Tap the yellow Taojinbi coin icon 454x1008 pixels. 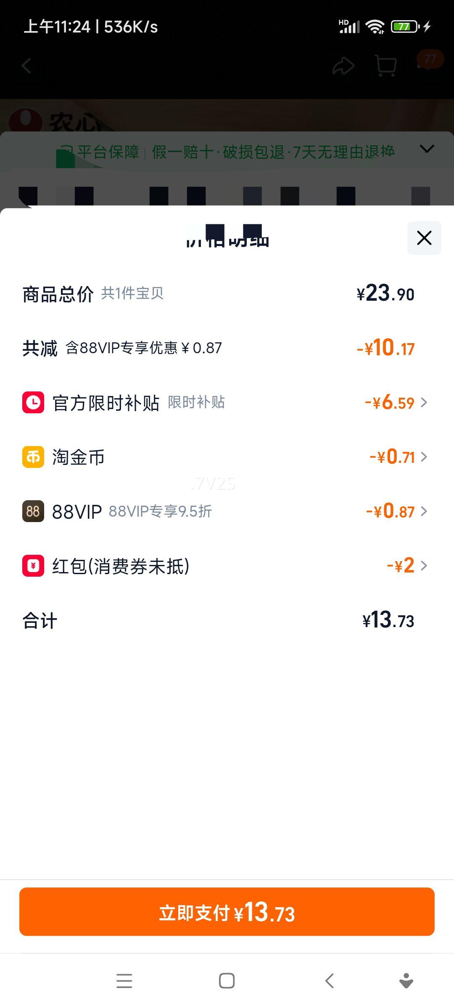(x=33, y=457)
